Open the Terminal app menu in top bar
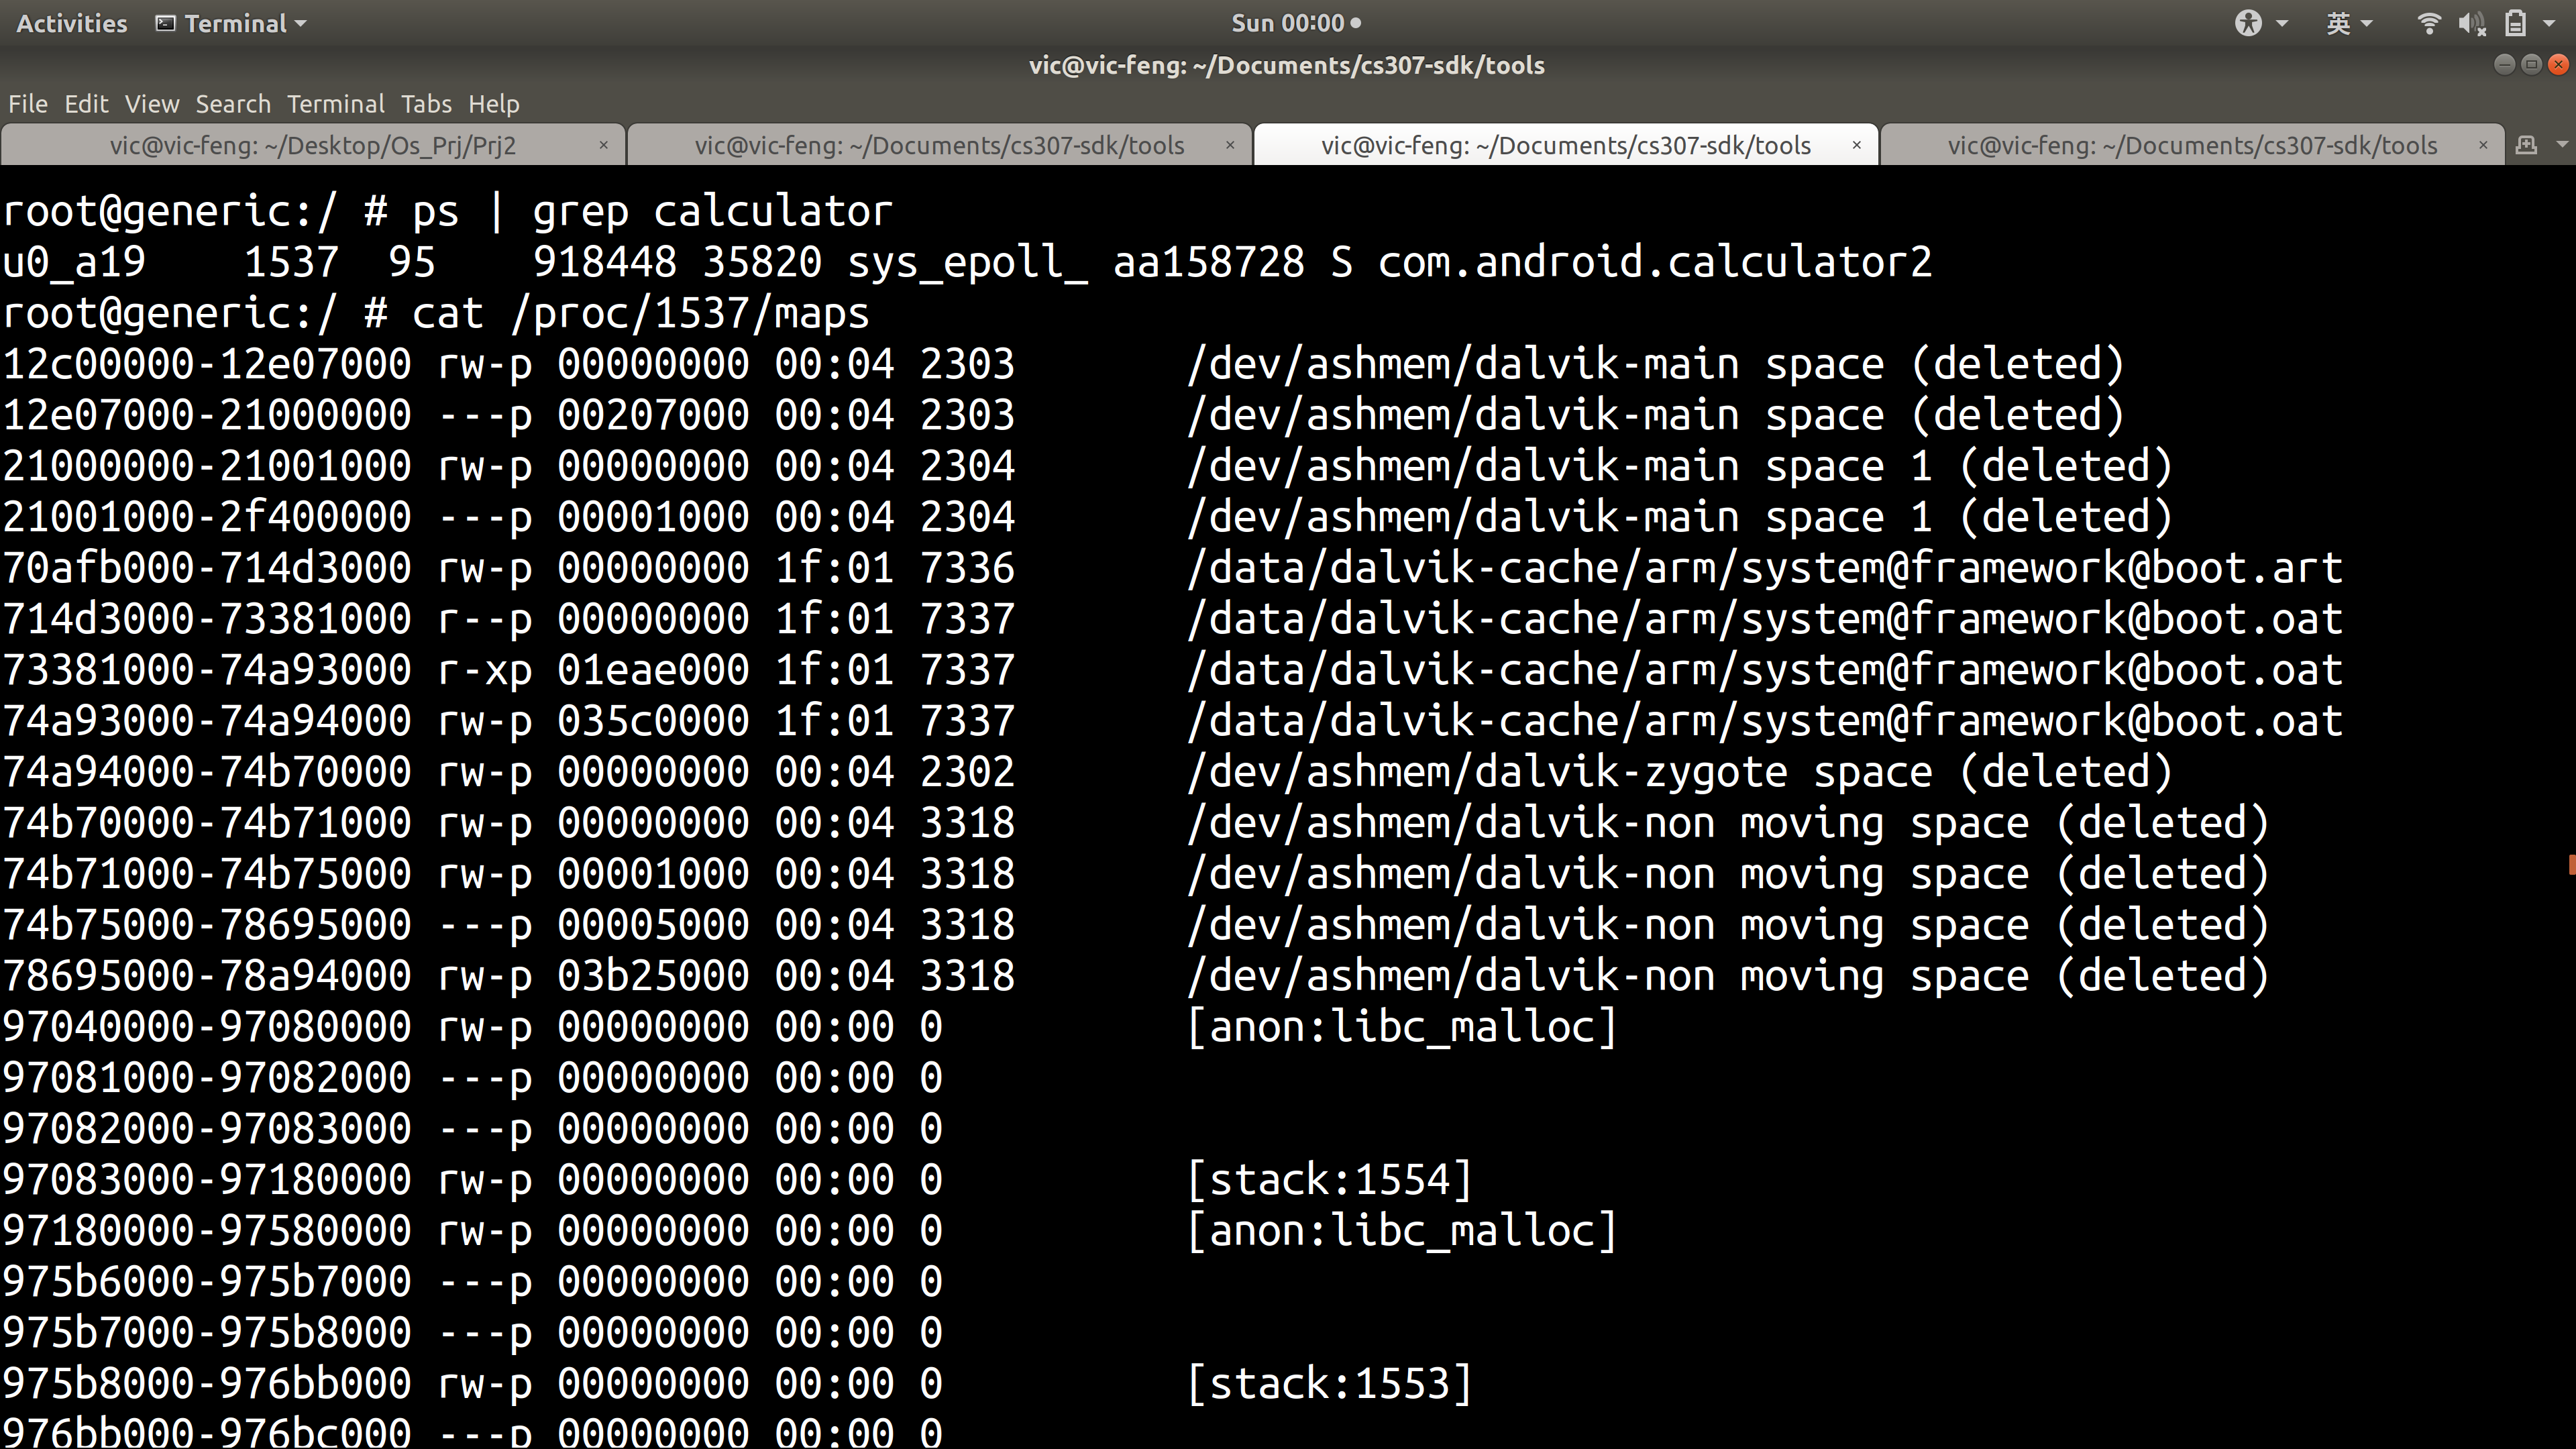 coord(232,23)
